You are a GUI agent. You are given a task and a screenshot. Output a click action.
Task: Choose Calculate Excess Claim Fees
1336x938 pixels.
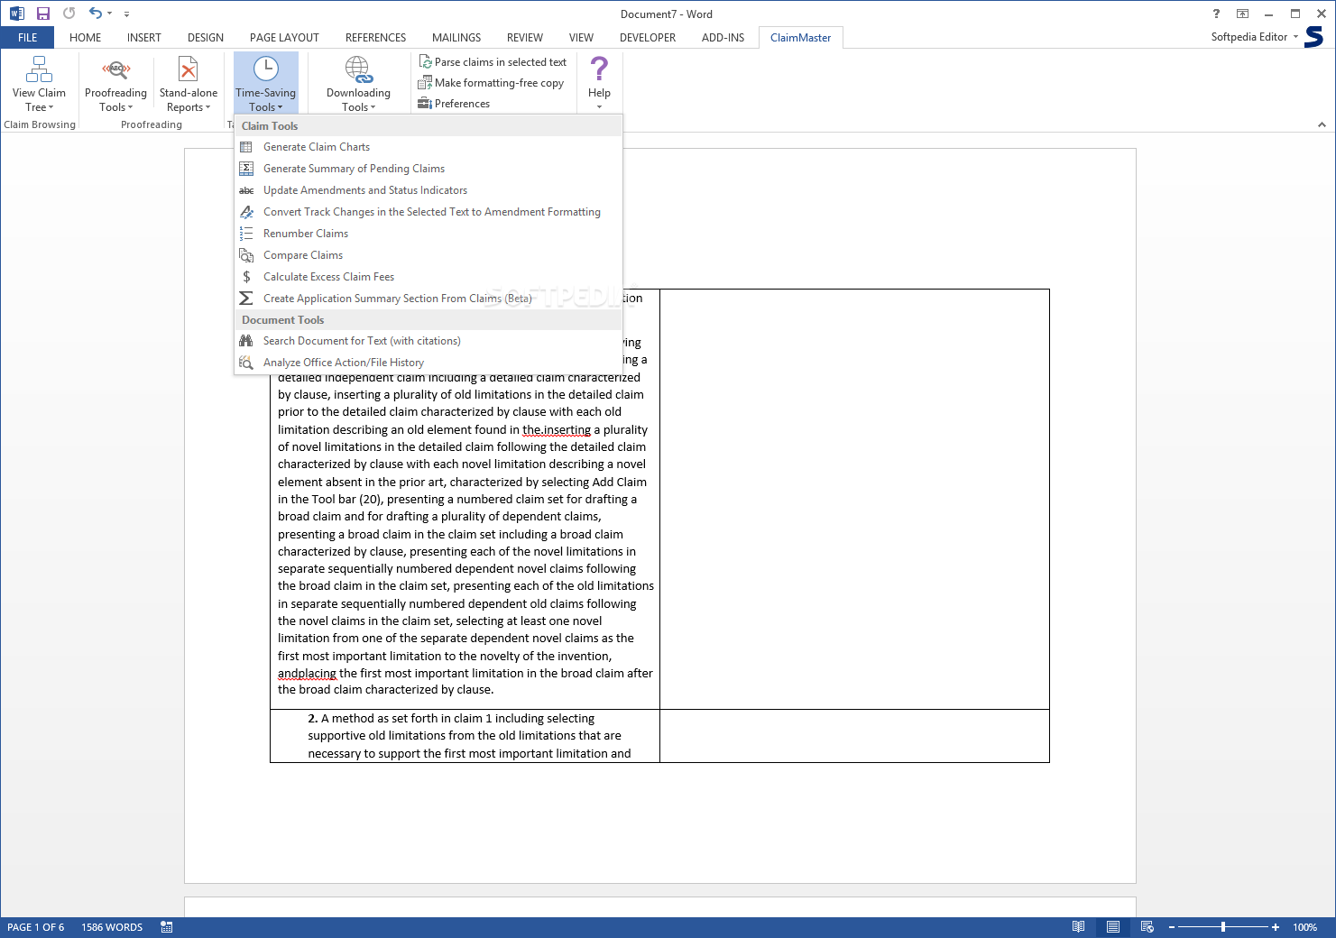coord(428,277)
